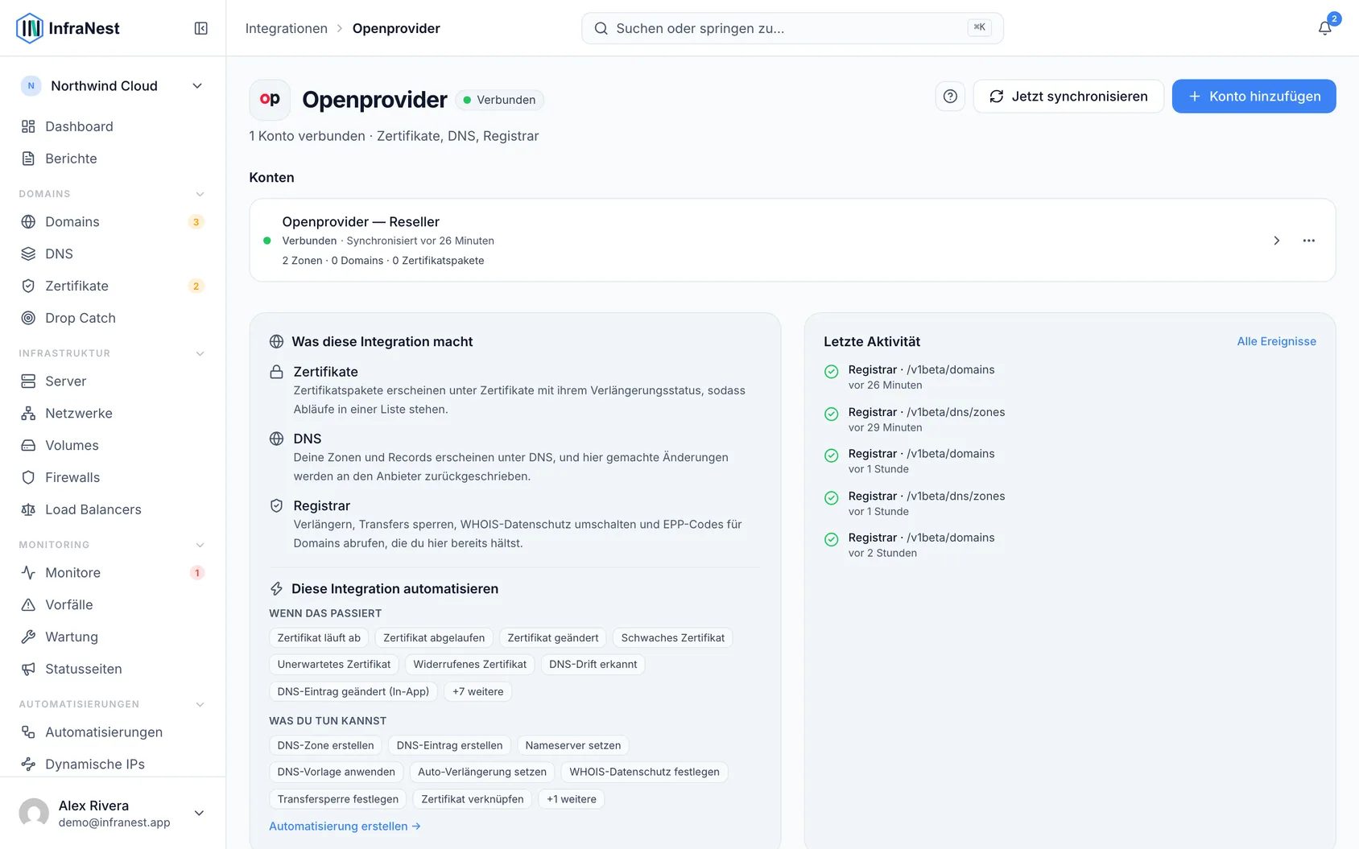Collapse the INFRASTRUKTUR sidebar section
This screenshot has width=1359, height=849.
200,353
